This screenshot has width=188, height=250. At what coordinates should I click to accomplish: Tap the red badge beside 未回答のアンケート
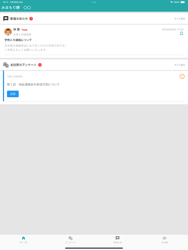pyautogui.click(x=40, y=65)
